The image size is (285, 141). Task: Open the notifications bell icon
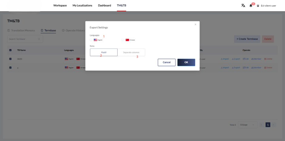pyautogui.click(x=251, y=5)
